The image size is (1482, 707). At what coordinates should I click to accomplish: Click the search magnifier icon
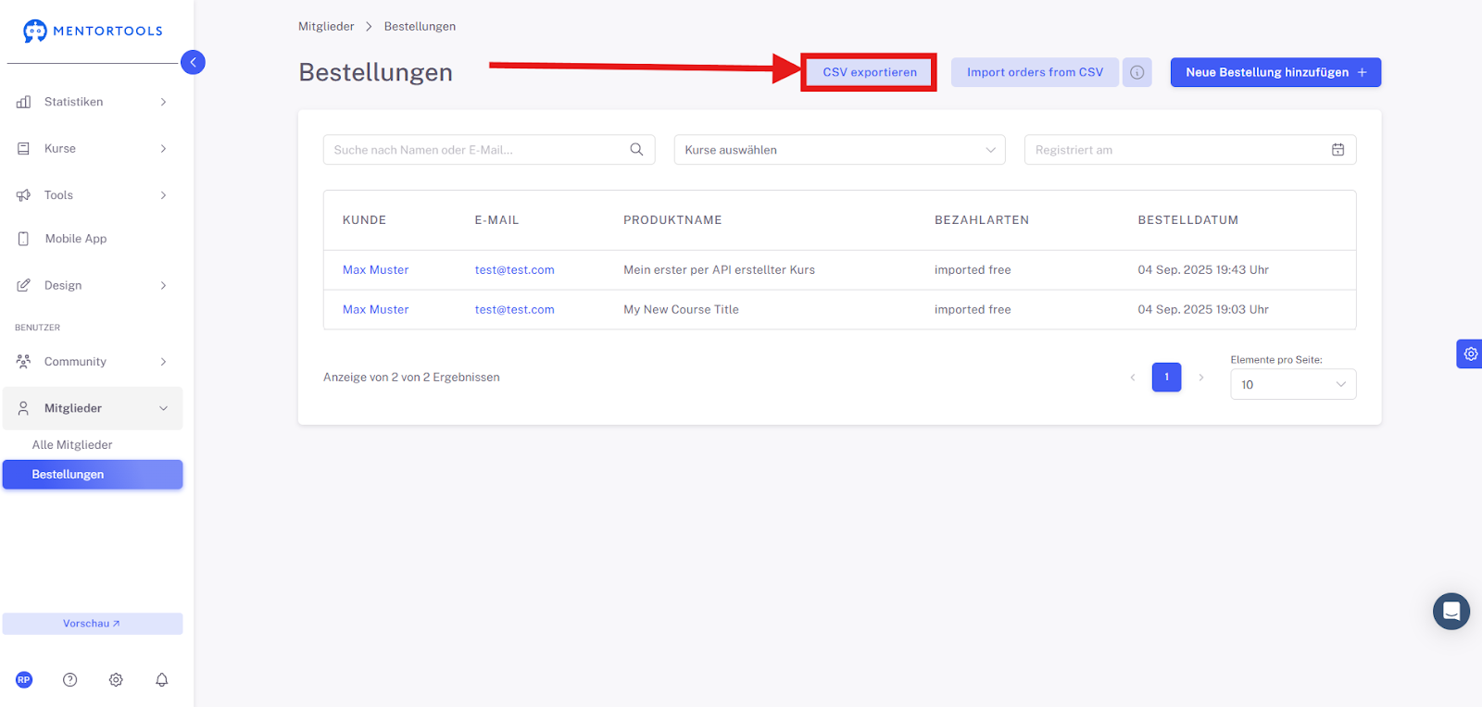click(x=636, y=150)
